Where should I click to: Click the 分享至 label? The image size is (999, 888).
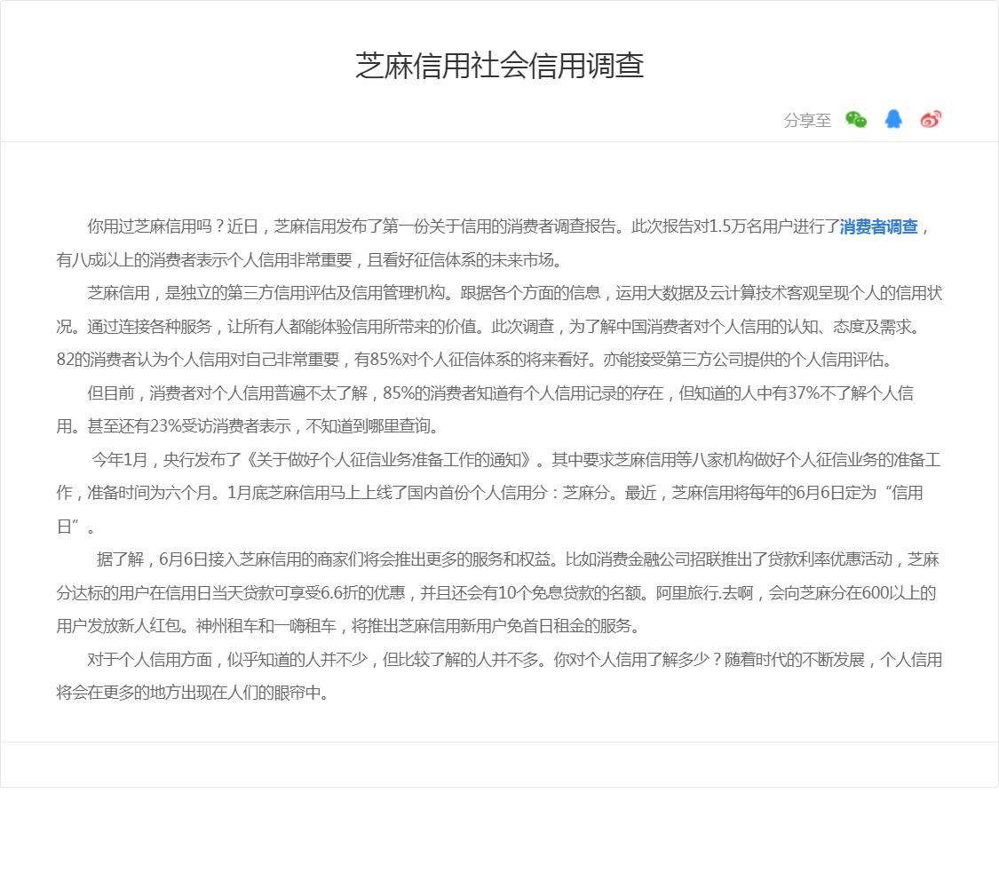tap(807, 121)
